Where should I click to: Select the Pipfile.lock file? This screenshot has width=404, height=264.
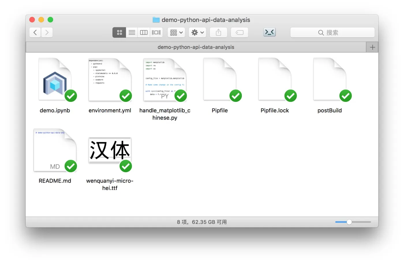tap(275, 86)
